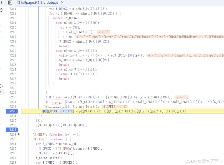Click the switch keyword on line 7213
Screen dimensions: 224x165
(x=58, y=18)
